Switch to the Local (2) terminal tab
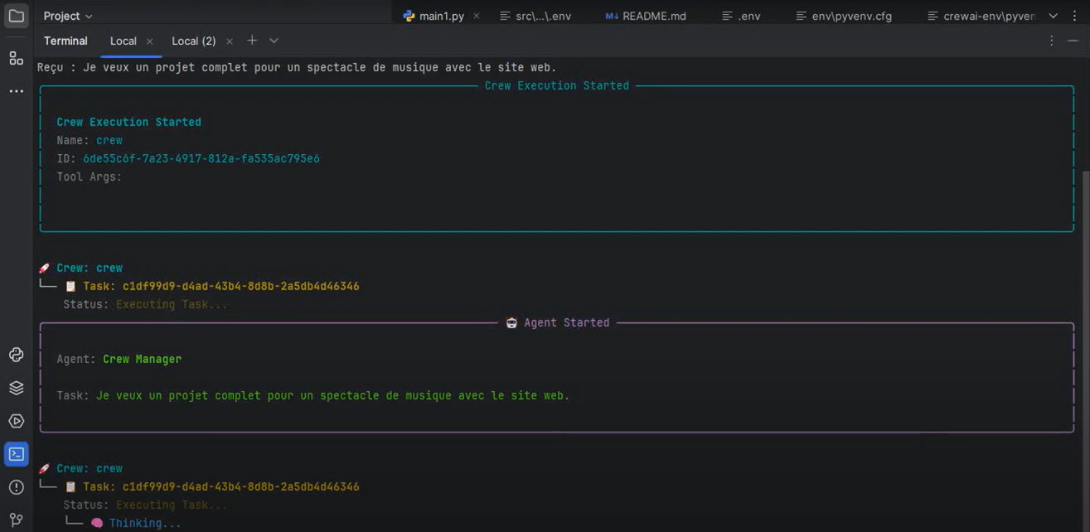Viewport: 1090px width, 532px height. [x=193, y=41]
